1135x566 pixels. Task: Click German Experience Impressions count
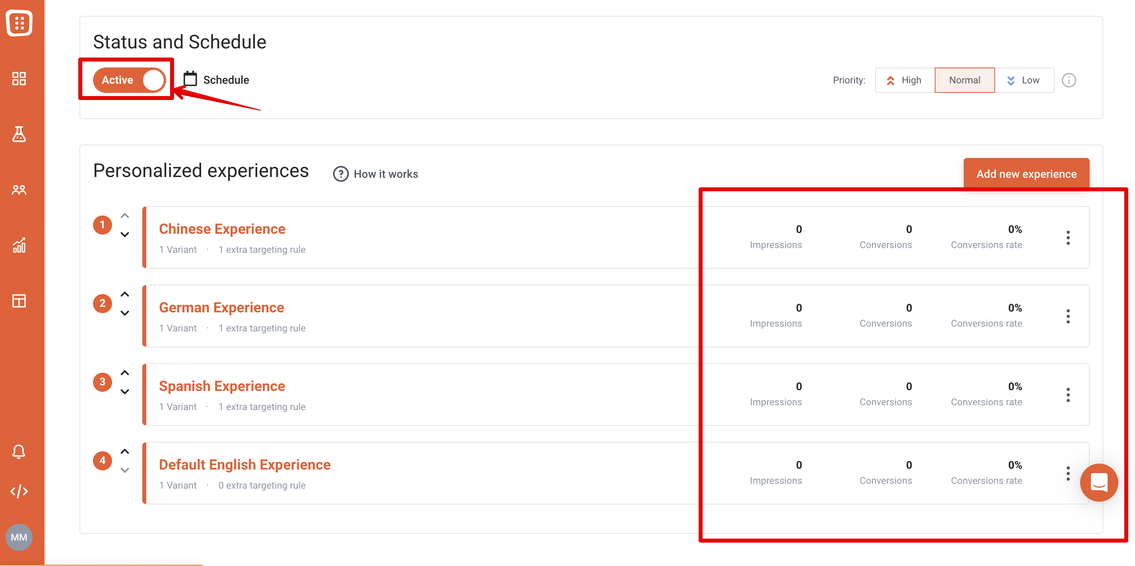798,308
